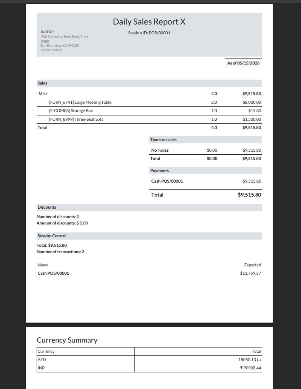The height and width of the screenshot is (389, 301).
Task: Click the large Payments Total $9,515.80 amount
Action: (249, 195)
